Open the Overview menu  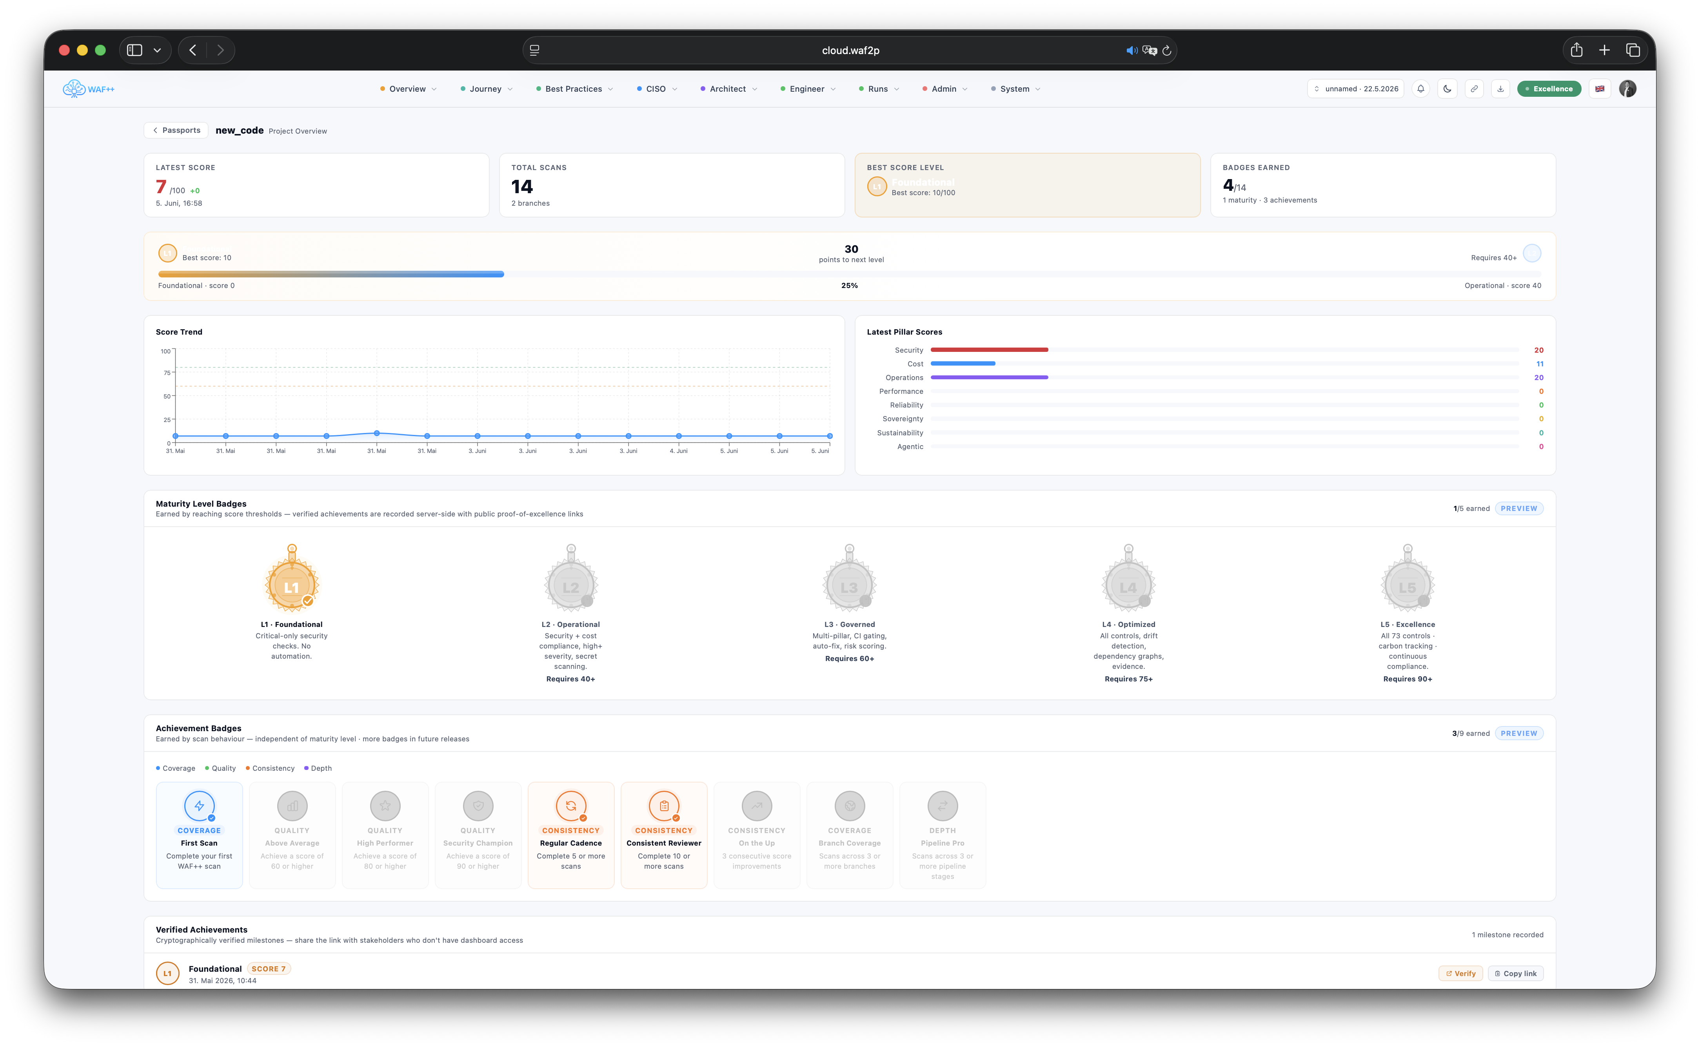pos(408,89)
